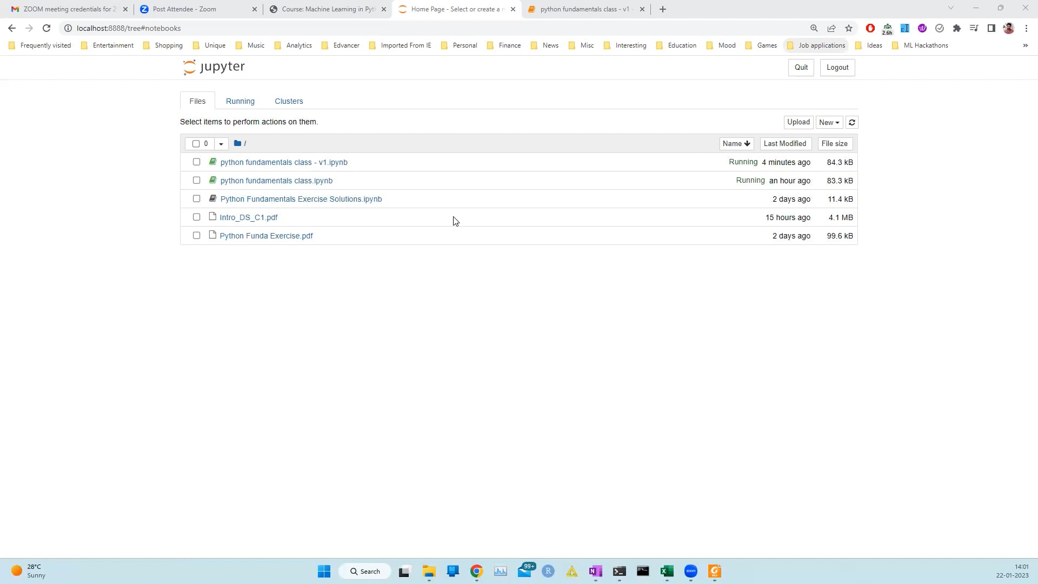Select the checkbox for Intro_DS_C1.pdf

196,217
